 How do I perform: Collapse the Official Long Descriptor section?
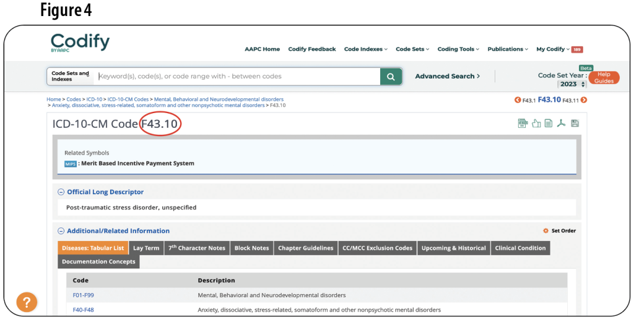[x=61, y=192]
